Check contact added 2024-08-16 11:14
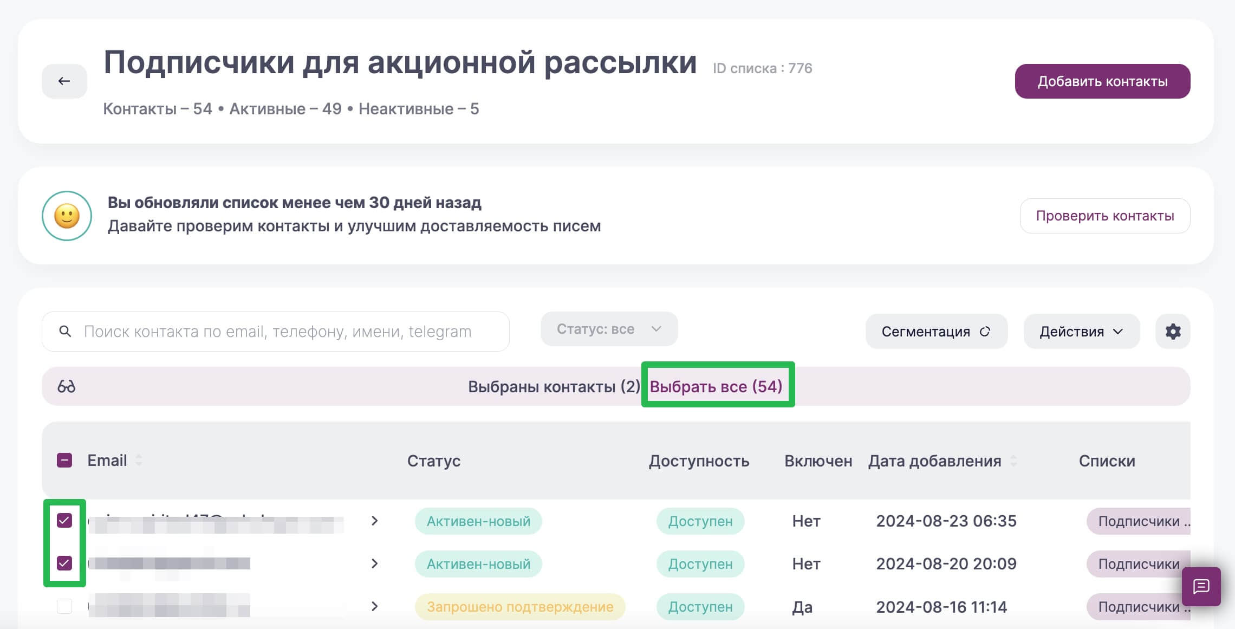The height and width of the screenshot is (629, 1235). tap(64, 606)
